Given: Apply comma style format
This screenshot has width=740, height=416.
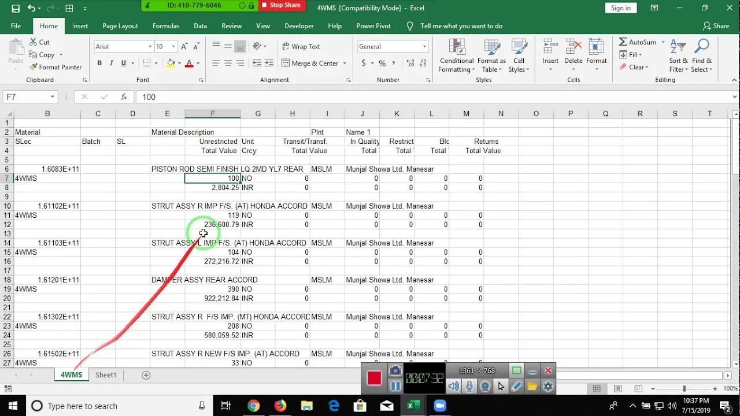Looking at the screenshot, I should (x=394, y=63).
